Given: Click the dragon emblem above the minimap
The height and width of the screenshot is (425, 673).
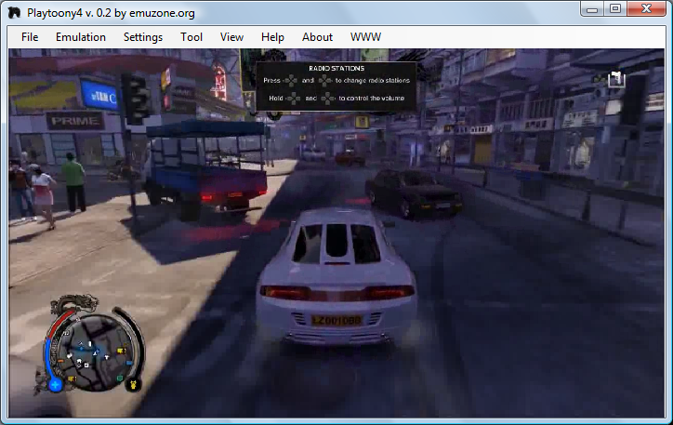Looking at the screenshot, I should coord(74,303).
